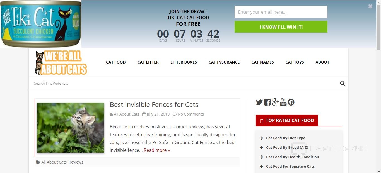The width and height of the screenshot is (381, 173).
Task: Open the Facebook social icon
Action: click(267, 102)
